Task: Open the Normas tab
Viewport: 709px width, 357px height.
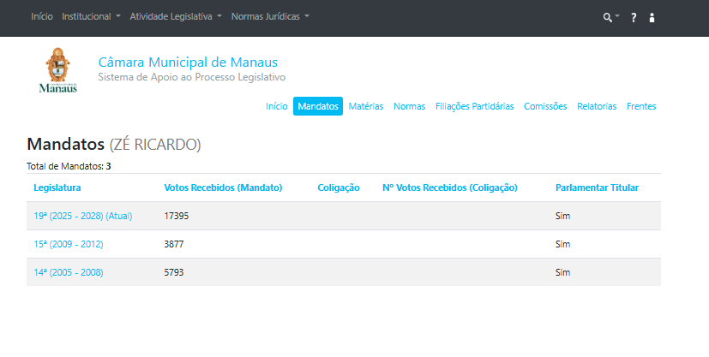Action: point(409,106)
